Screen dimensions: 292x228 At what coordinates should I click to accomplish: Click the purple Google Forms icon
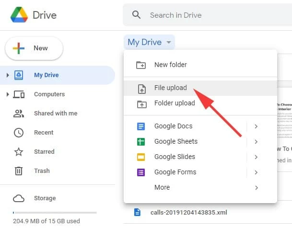pos(141,172)
